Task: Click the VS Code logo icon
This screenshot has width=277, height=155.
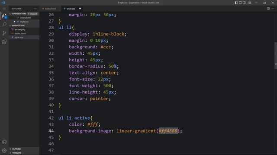Action: 3,3
